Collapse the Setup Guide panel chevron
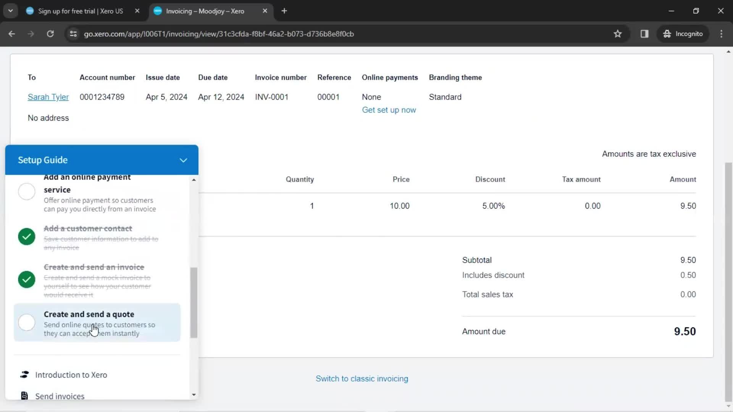 [x=183, y=160]
